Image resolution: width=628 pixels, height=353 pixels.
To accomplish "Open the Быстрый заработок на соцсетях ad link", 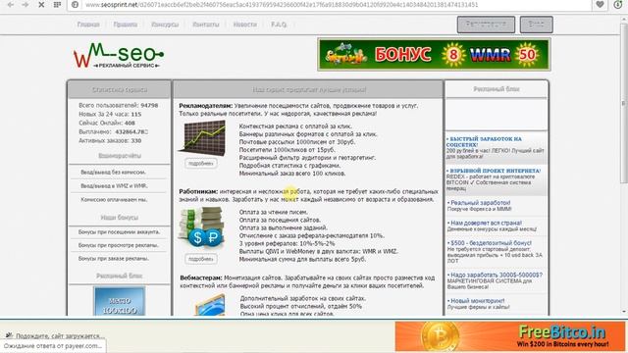I will [x=484, y=141].
